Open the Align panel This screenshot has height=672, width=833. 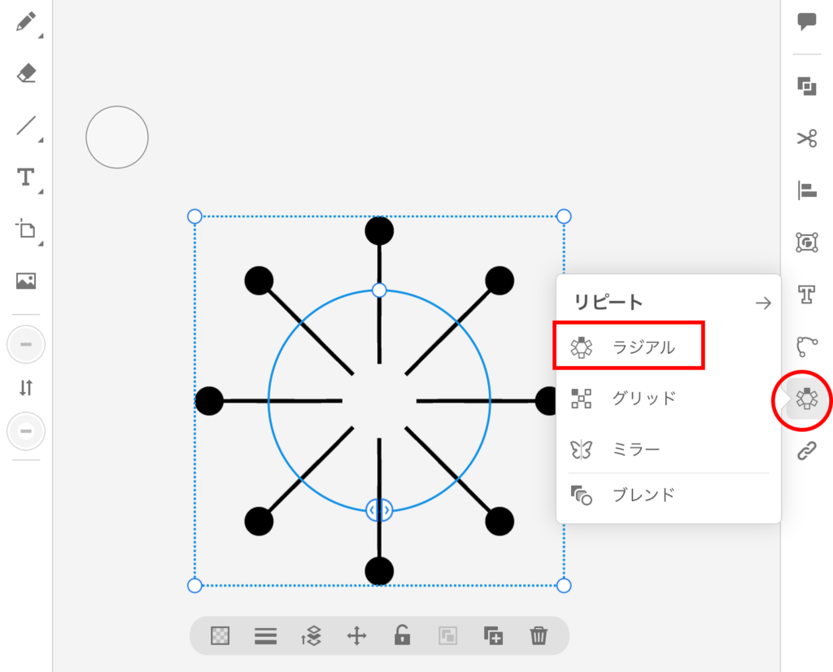click(x=806, y=190)
